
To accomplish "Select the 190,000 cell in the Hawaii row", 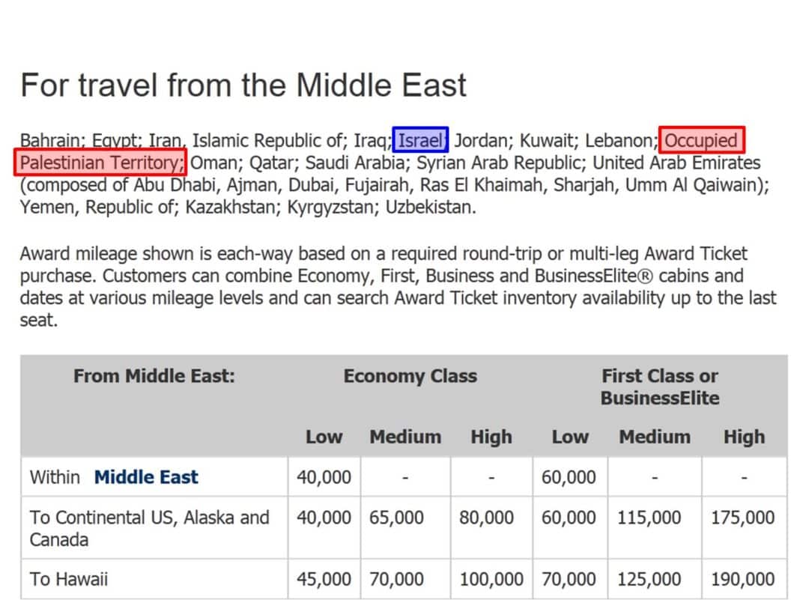I will [743, 579].
